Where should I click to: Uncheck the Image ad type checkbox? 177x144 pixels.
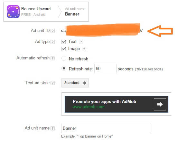(64, 49)
